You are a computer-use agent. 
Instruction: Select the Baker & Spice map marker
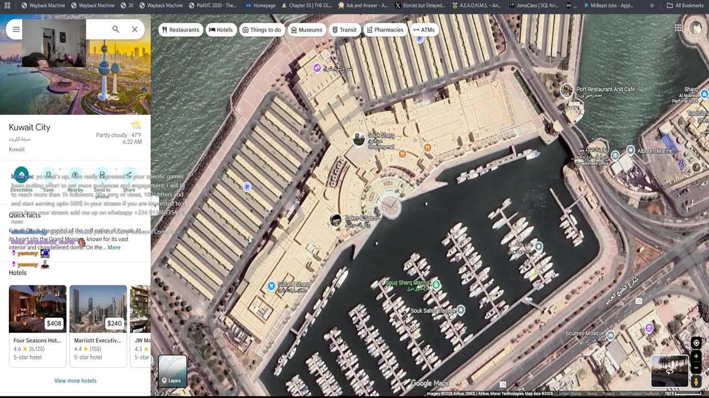pos(336,221)
